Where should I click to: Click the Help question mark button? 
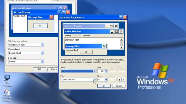coord(121,17)
